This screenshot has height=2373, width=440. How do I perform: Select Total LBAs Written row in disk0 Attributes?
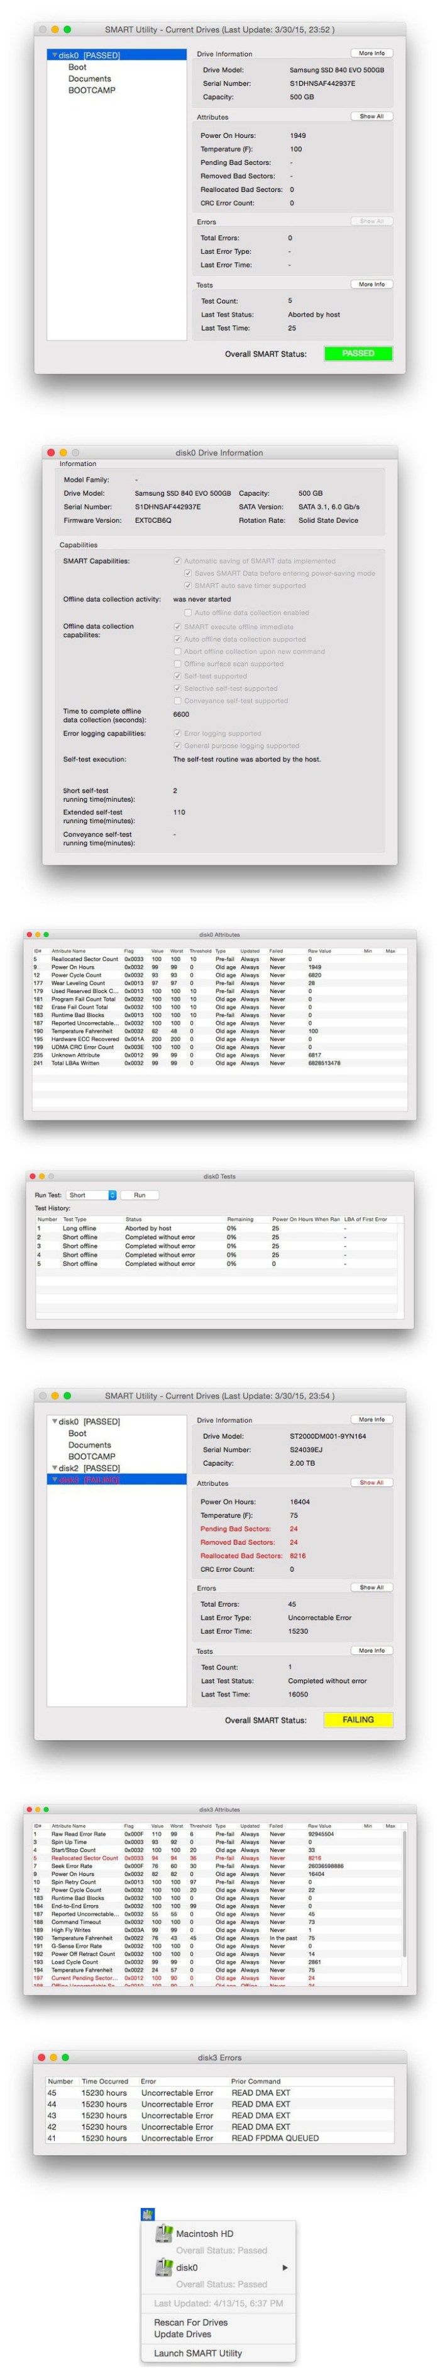pos(219,1063)
